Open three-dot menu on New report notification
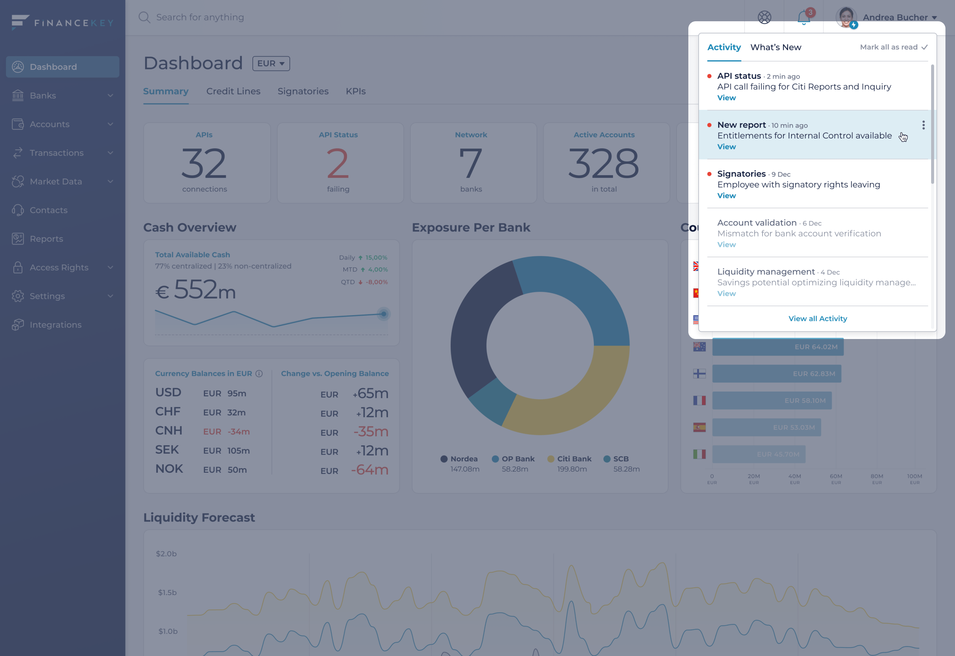This screenshot has height=656, width=955. coord(923,125)
